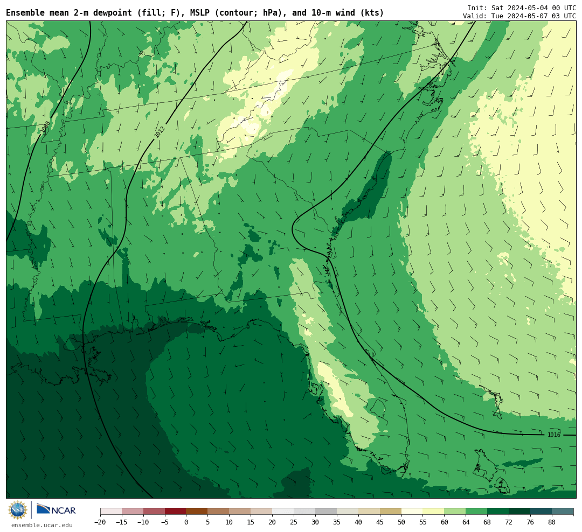This screenshot has height=532, width=582.
Task: Click the NSF logo emblem
Action: (18, 510)
